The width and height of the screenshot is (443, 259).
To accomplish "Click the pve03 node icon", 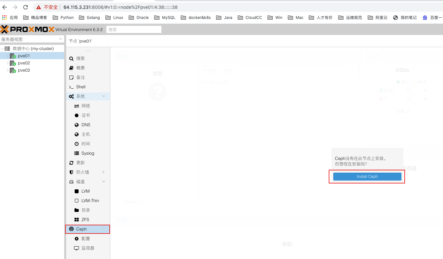I will click(13, 70).
